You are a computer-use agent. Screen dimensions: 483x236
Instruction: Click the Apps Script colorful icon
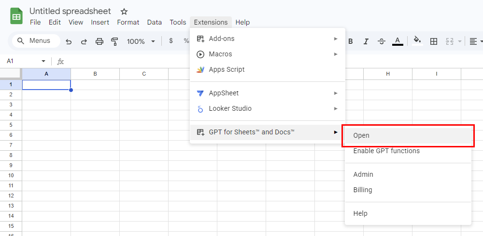[x=200, y=70]
